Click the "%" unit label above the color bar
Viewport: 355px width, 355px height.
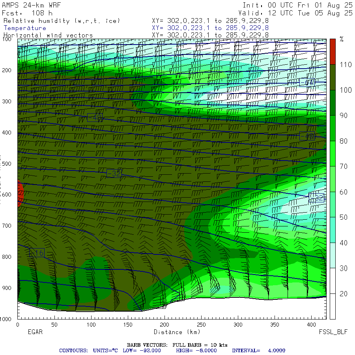(x=342, y=39)
